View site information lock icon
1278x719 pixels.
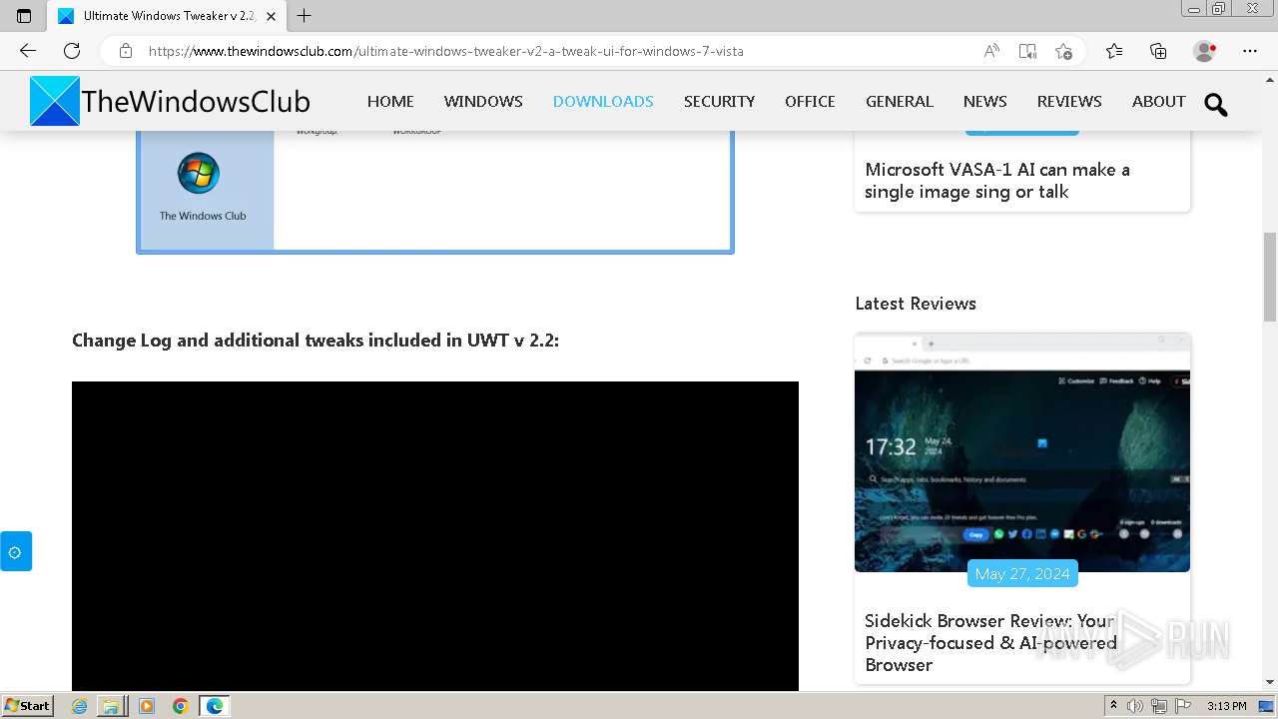coord(126,51)
